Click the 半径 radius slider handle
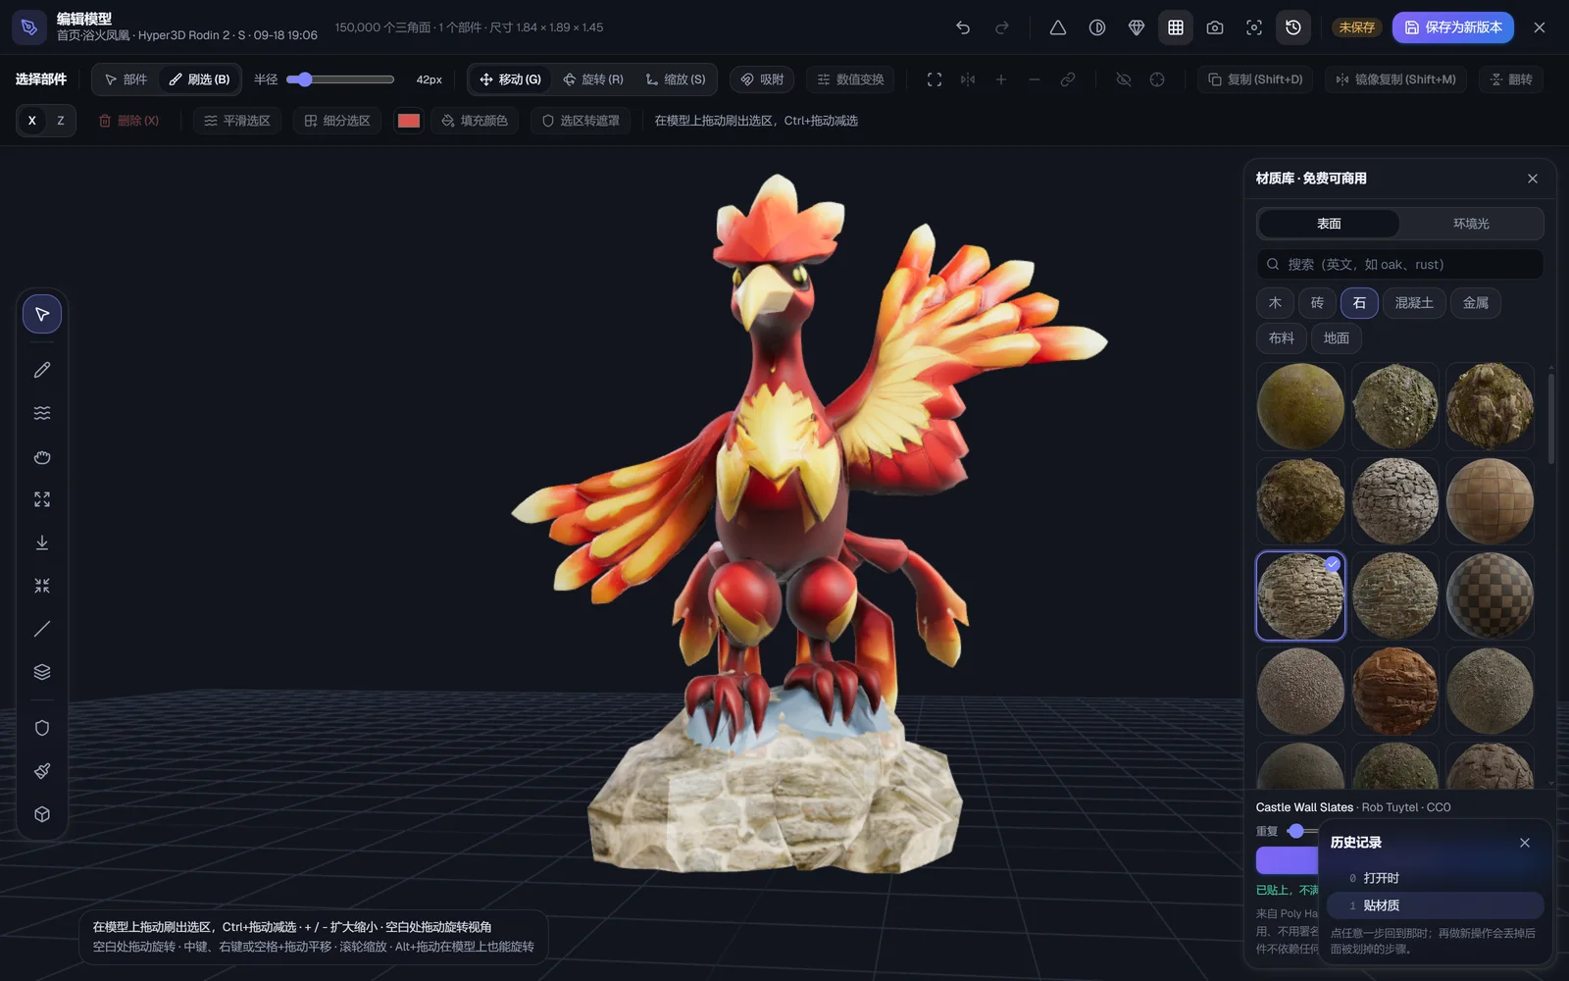Image resolution: width=1569 pixels, height=981 pixels. (305, 79)
